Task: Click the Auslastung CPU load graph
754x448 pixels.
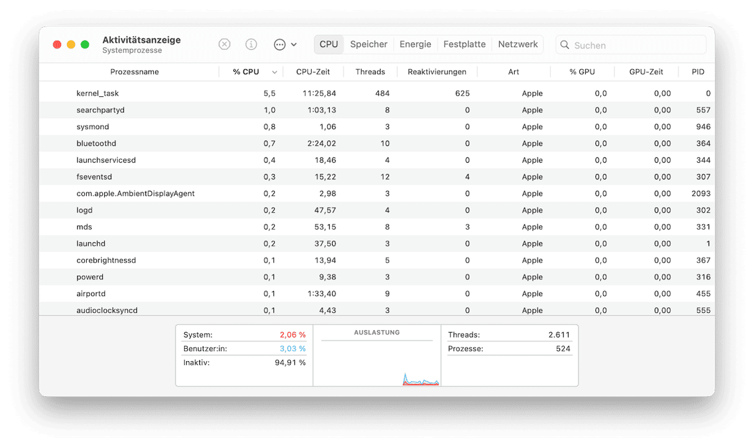Action: pyautogui.click(x=377, y=363)
